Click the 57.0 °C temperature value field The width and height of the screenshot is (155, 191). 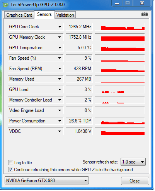click(x=79, y=48)
